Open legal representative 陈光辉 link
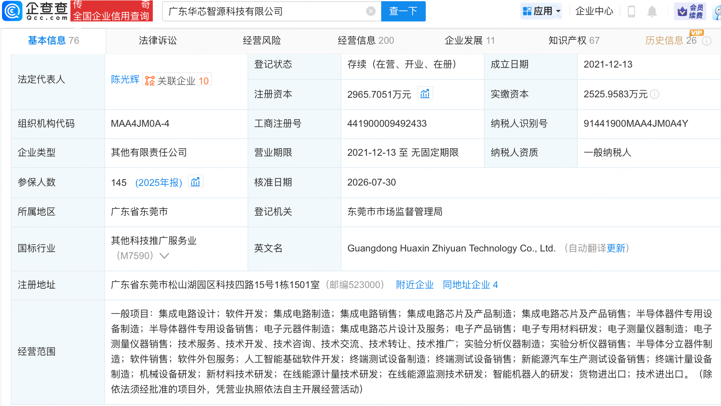The height and width of the screenshot is (406, 721). point(125,79)
